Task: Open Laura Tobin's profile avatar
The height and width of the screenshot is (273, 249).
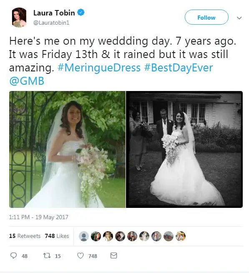Action: [x=19, y=18]
